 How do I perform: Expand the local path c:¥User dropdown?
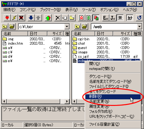tap(67, 27)
